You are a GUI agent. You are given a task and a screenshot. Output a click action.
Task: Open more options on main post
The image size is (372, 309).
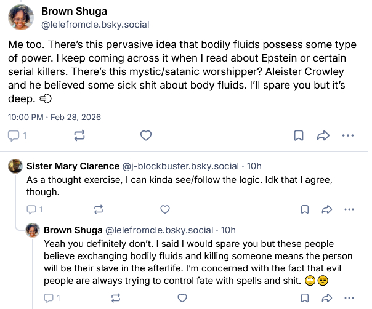pos(348,135)
